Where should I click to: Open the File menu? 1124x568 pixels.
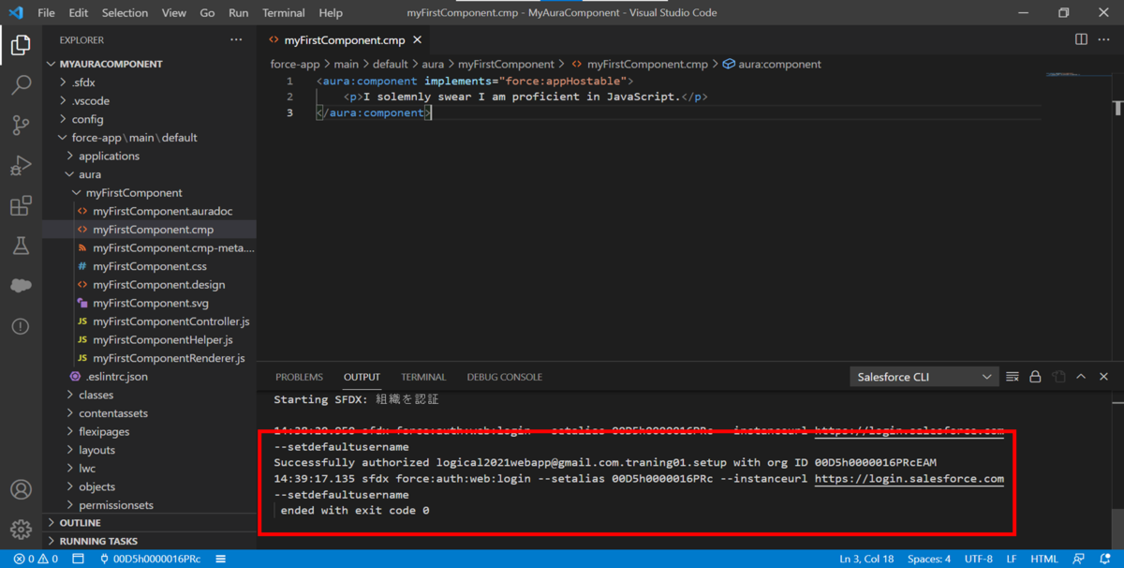click(x=46, y=13)
